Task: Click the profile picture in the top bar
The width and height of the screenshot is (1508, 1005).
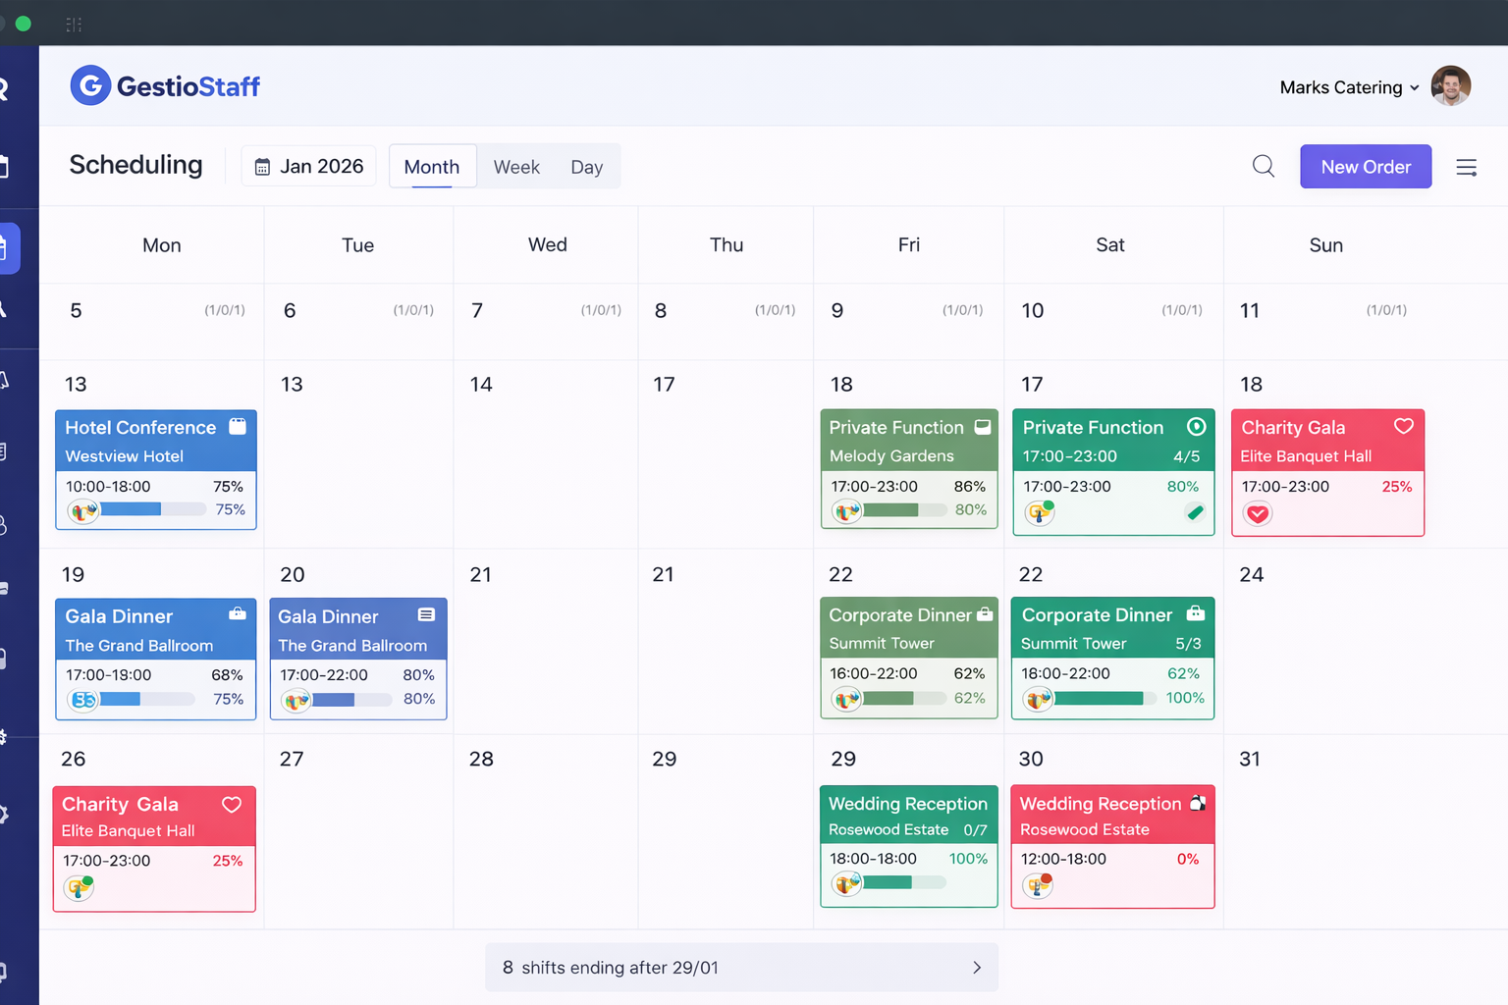Action: point(1450,86)
